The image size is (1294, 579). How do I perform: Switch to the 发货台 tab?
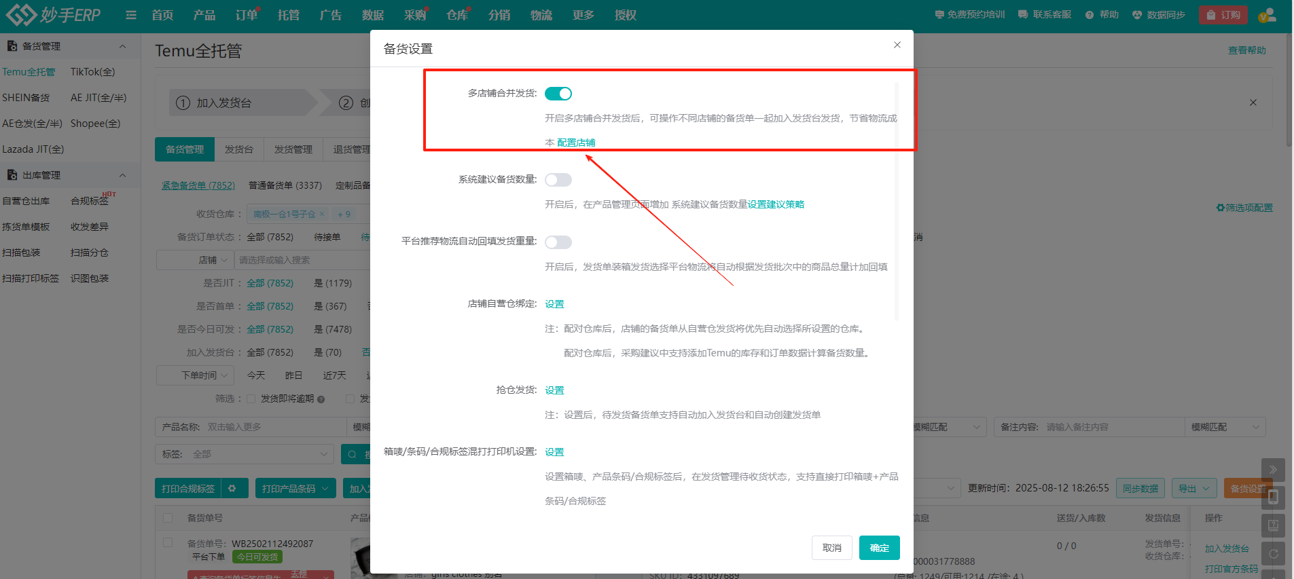239,149
